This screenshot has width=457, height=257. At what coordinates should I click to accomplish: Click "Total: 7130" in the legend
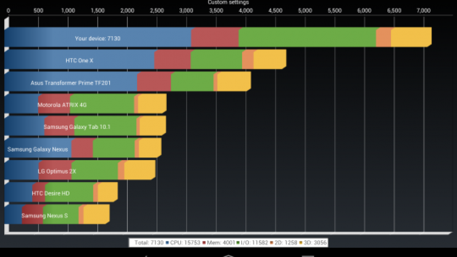pyautogui.click(x=149, y=243)
